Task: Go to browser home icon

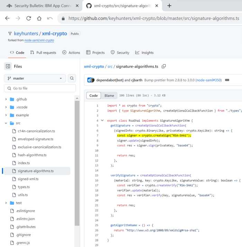Action: pyautogui.click(x=39, y=18)
